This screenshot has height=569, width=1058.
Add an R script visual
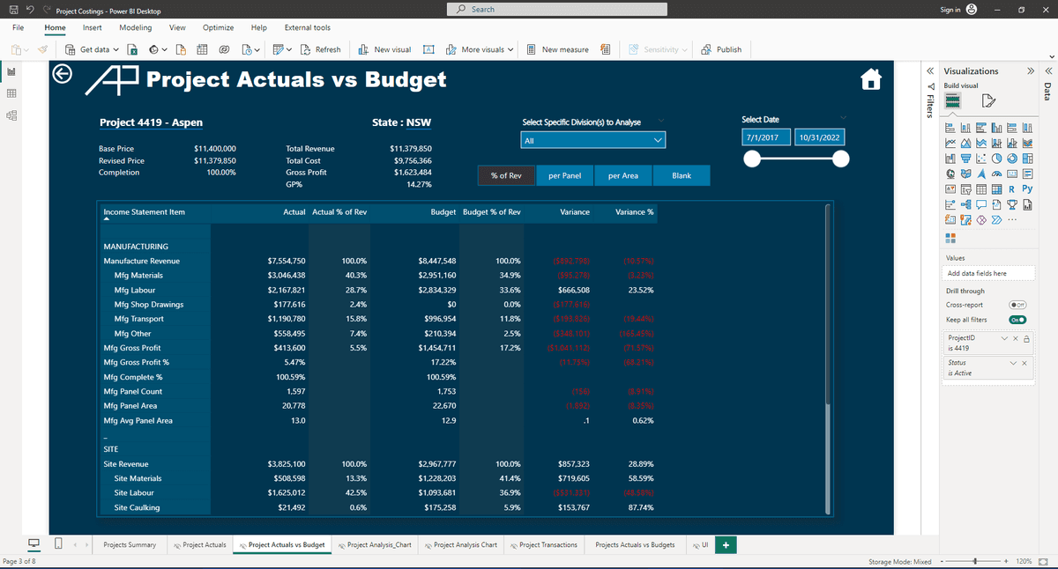(x=1011, y=188)
